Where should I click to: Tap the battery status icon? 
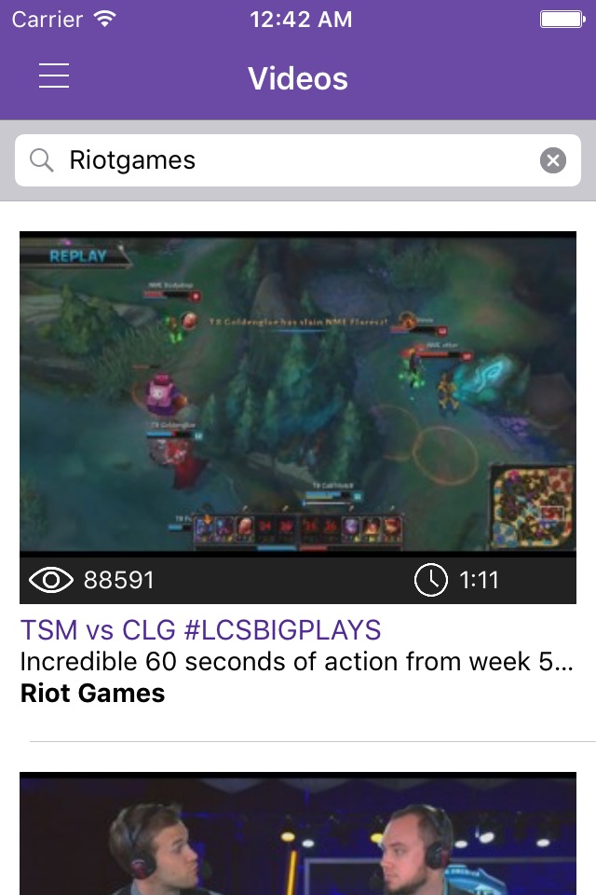coord(562,20)
